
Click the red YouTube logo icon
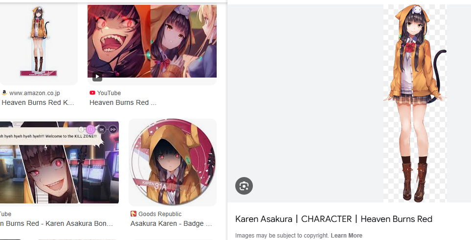coord(92,93)
